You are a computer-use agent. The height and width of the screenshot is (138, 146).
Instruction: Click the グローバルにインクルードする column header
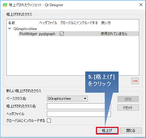click(79, 23)
